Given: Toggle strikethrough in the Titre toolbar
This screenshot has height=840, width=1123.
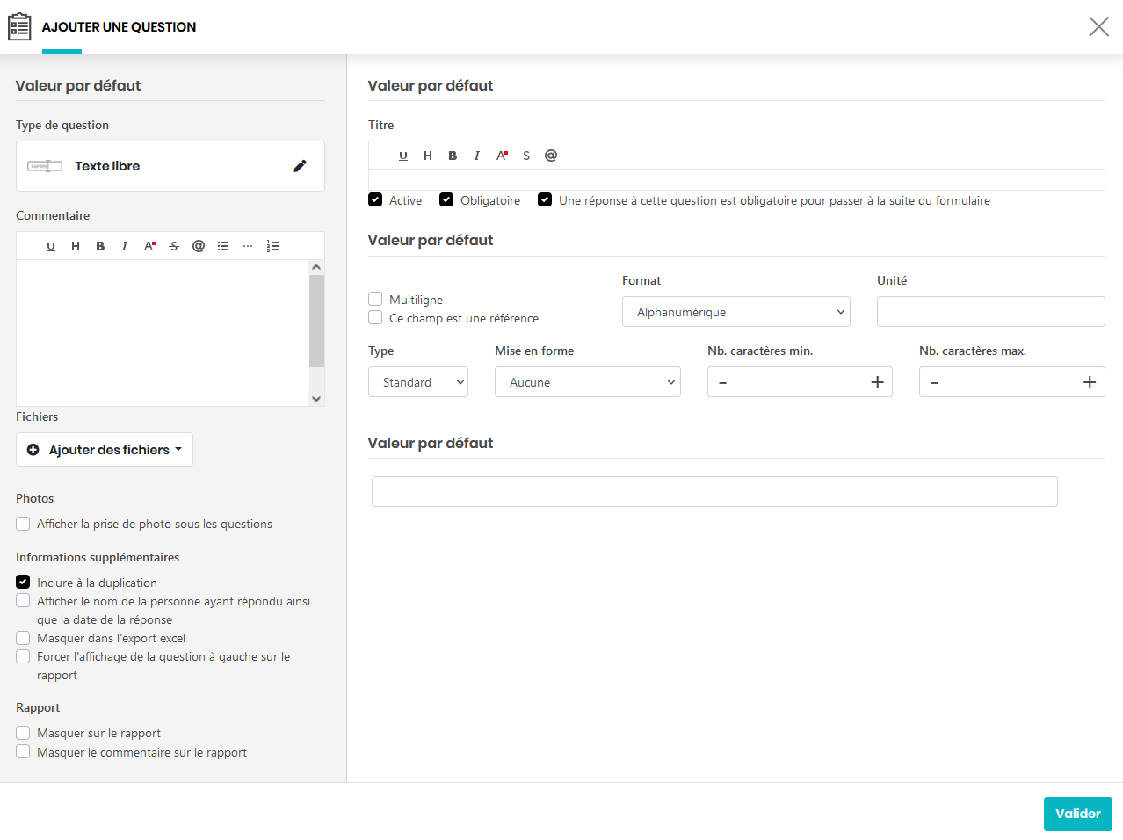Looking at the screenshot, I should coord(526,156).
